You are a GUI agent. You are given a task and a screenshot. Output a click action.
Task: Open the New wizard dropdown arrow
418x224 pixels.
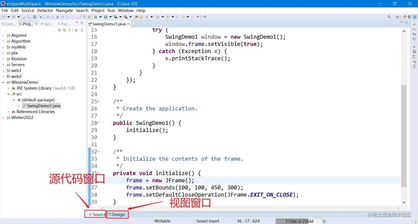tap(9, 17)
